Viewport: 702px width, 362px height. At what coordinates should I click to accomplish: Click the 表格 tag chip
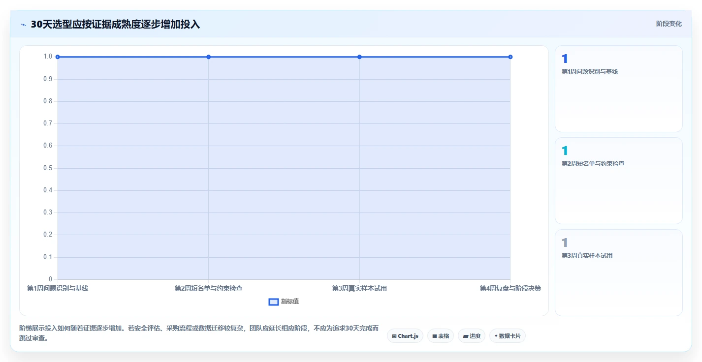(x=441, y=336)
